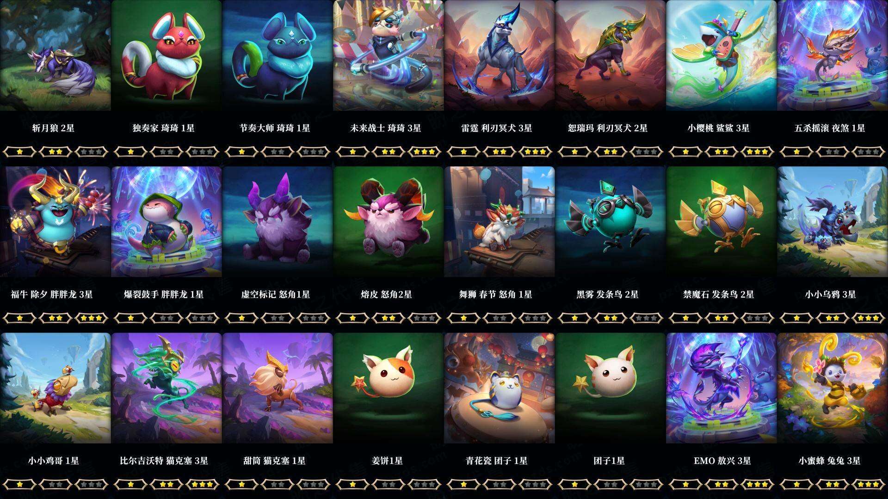This screenshot has width=888, height=499.
Task: Open the red 独奏家 琦琦 card image
Action: 166,55
